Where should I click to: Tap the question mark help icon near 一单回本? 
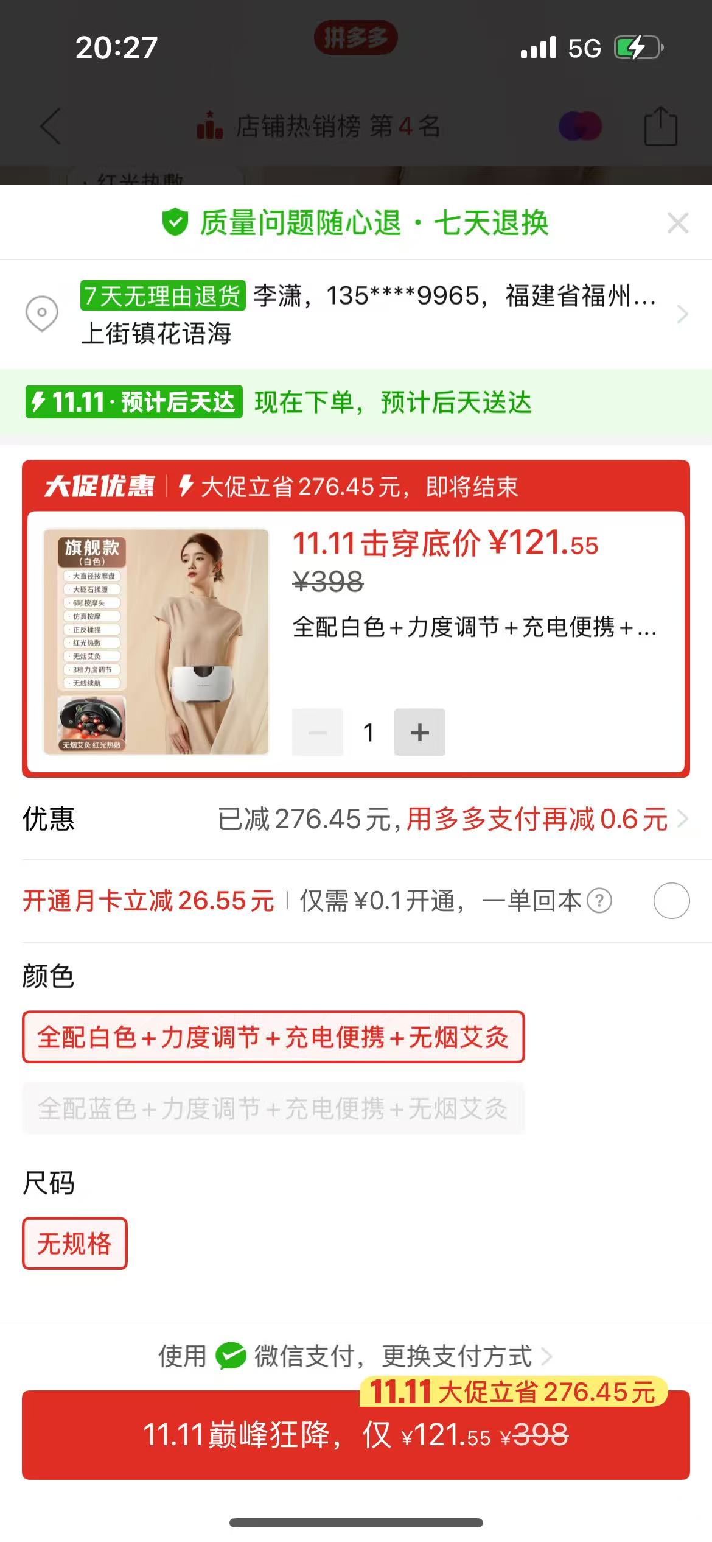[599, 900]
